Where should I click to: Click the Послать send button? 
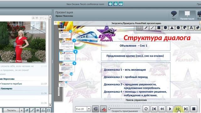coord(11,110)
